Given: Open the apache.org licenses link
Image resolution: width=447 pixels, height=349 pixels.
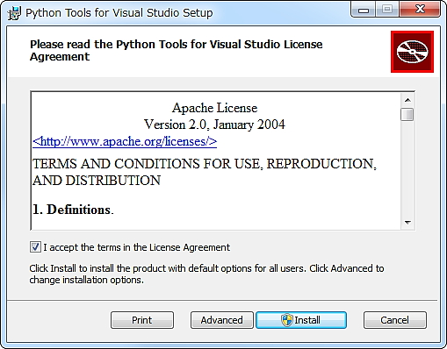Looking at the screenshot, I should pyautogui.click(x=125, y=141).
